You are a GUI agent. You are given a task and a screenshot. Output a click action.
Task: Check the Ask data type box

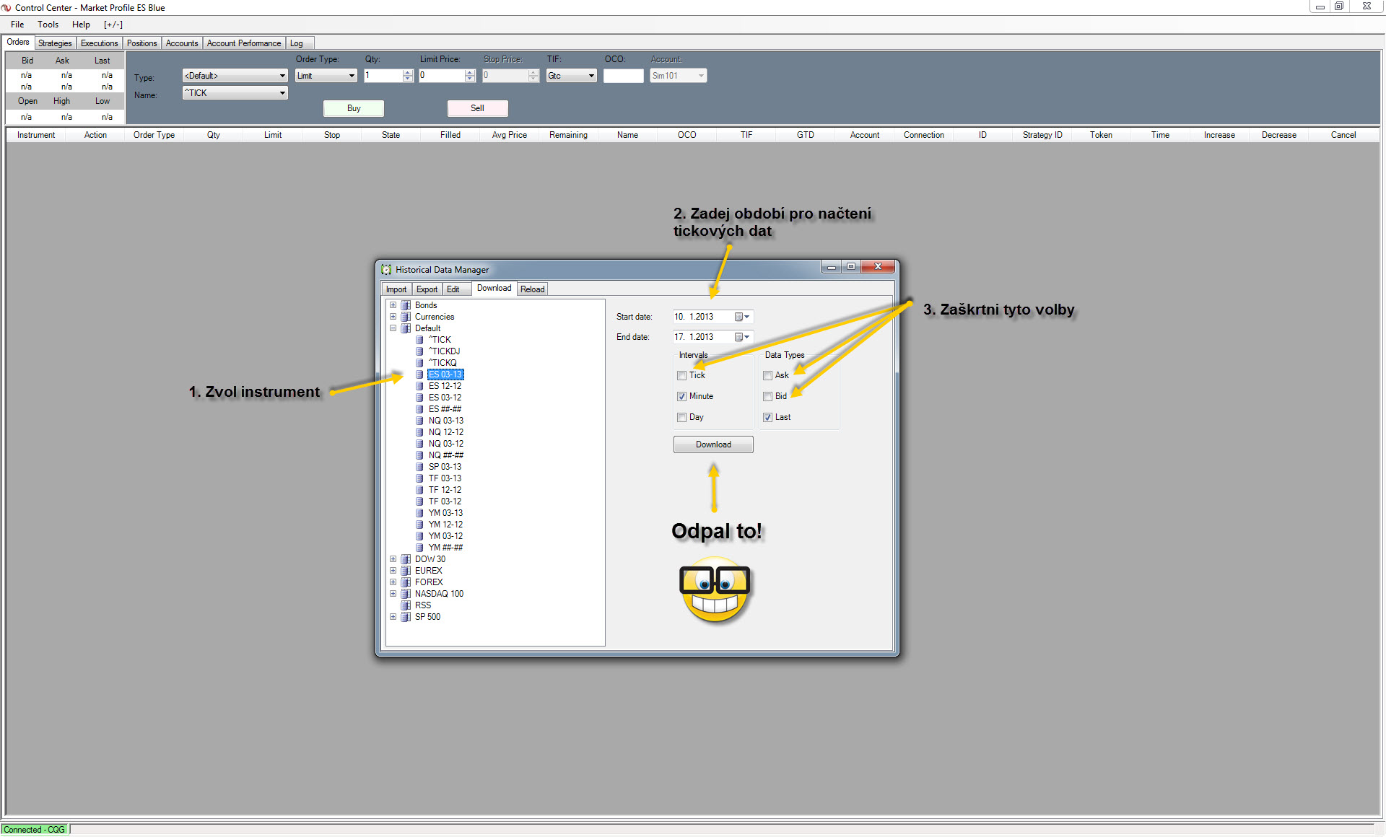click(x=767, y=375)
